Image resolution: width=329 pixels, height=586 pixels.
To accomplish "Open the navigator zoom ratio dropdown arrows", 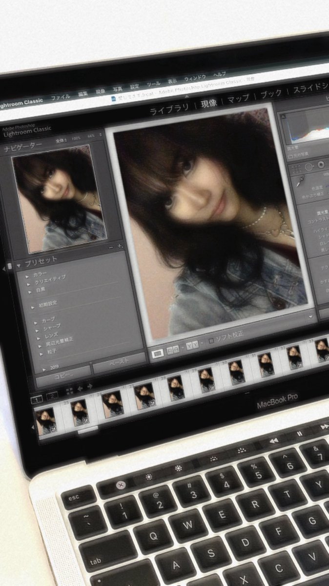I will click(101, 135).
